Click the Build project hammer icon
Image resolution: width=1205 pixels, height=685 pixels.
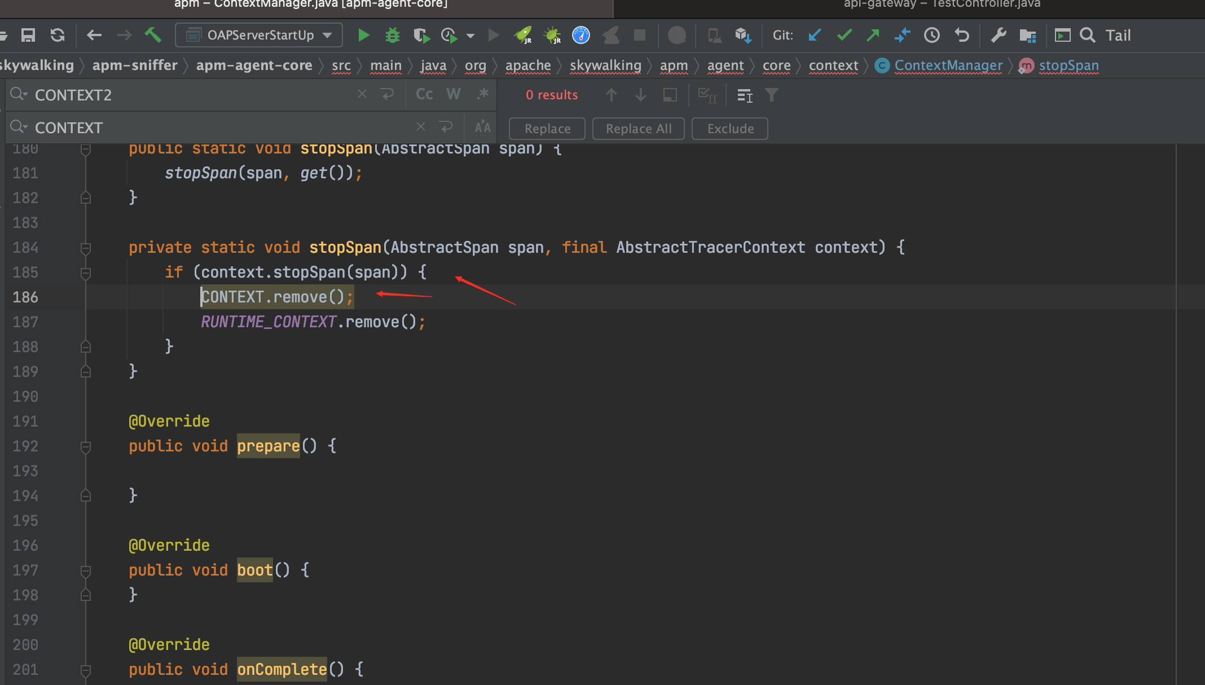coord(153,36)
